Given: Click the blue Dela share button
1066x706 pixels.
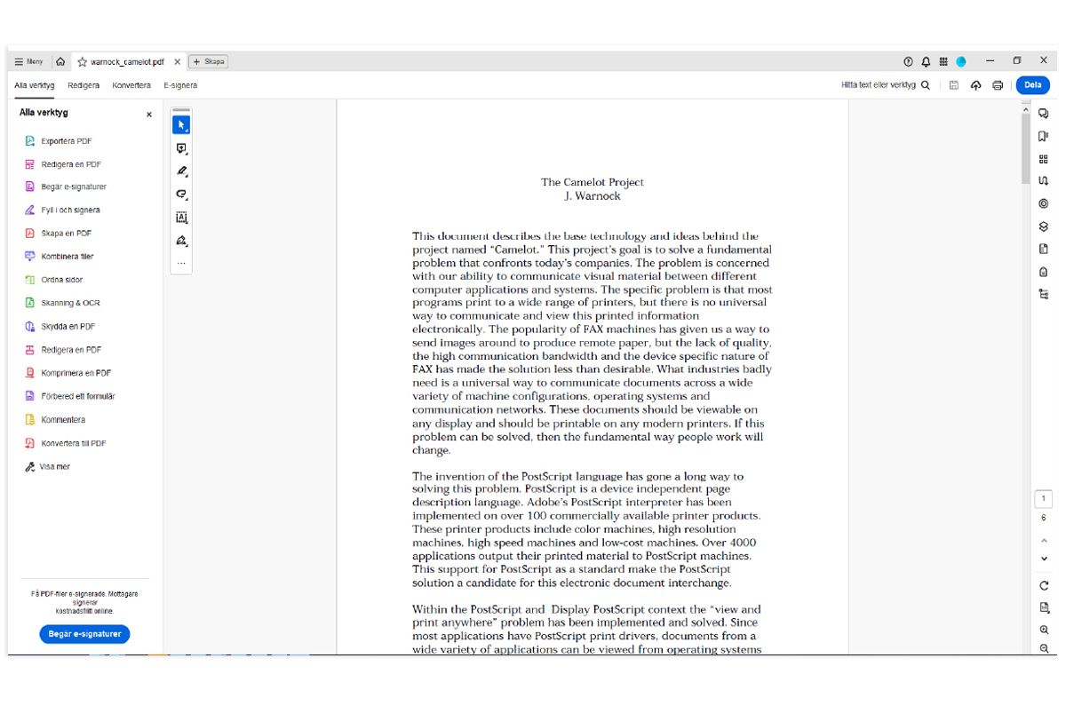Looking at the screenshot, I should pyautogui.click(x=1032, y=85).
